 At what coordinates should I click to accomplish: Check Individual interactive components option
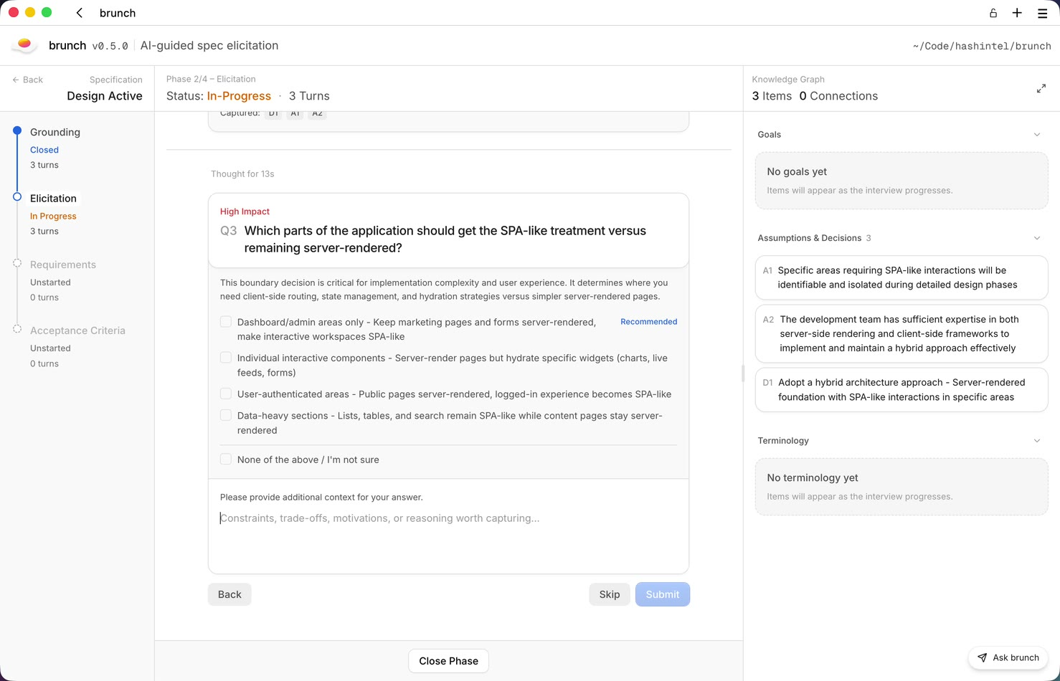point(226,358)
